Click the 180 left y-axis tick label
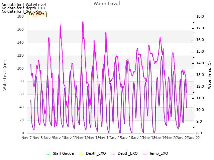 pos(20,16)
